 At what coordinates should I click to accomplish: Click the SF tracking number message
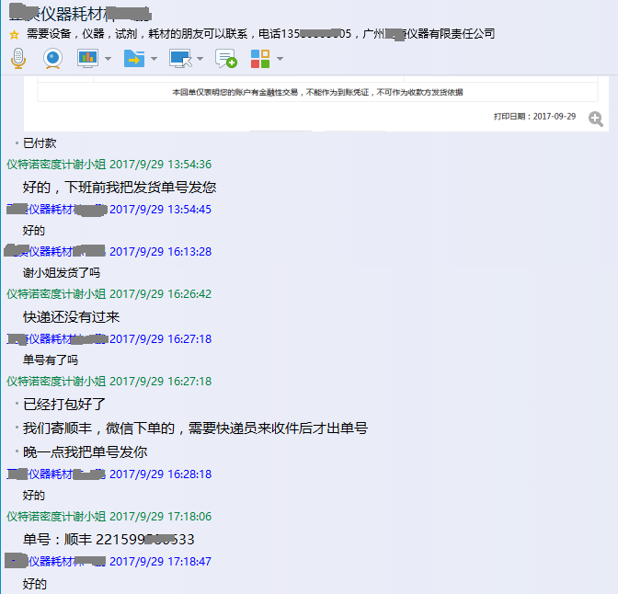coord(109,540)
